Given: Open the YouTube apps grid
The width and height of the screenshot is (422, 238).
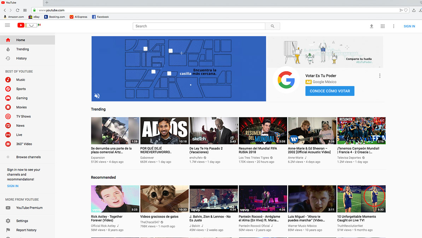Looking at the screenshot, I should tap(382, 26).
